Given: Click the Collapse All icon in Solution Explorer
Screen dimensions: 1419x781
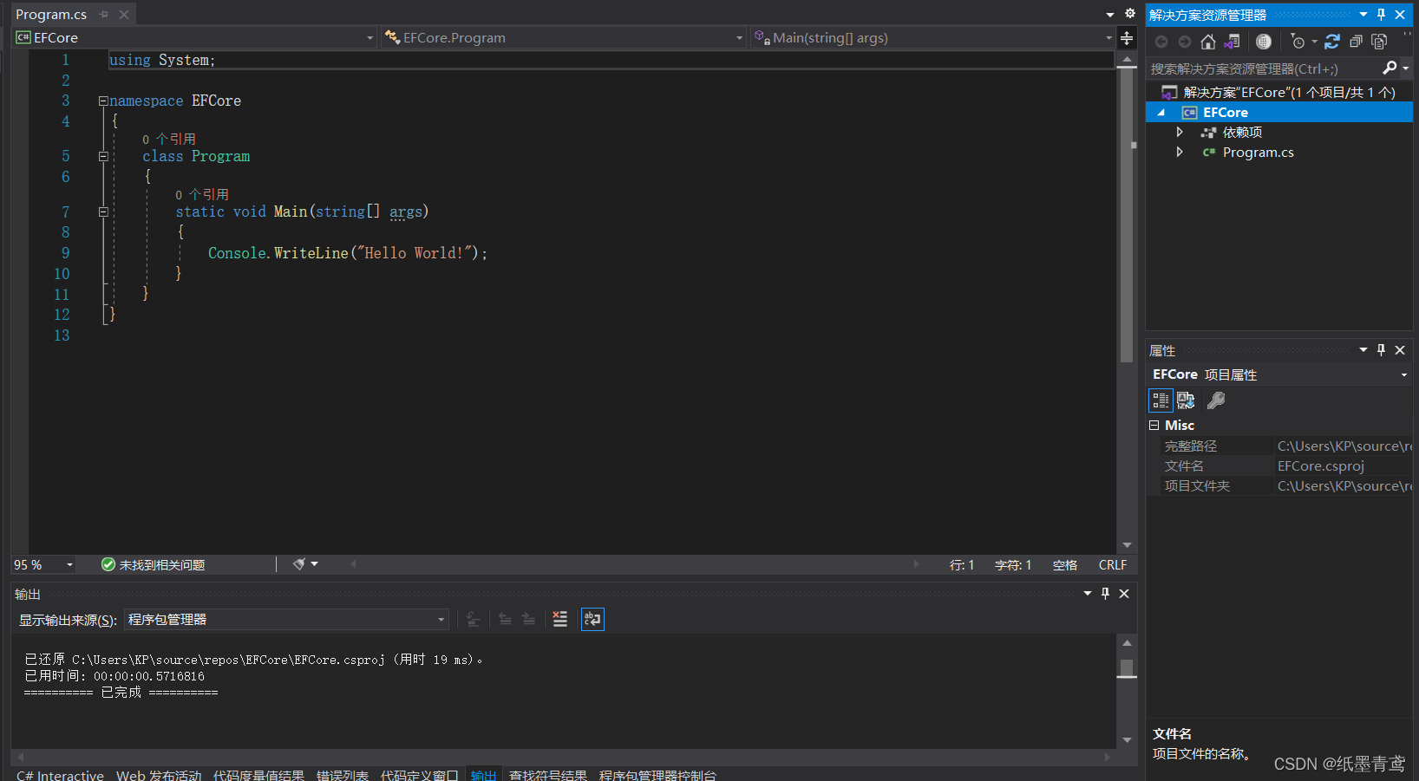Looking at the screenshot, I should click(x=1356, y=42).
